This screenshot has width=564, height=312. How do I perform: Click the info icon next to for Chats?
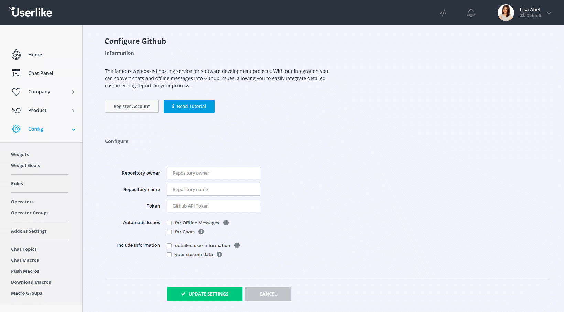click(x=201, y=232)
